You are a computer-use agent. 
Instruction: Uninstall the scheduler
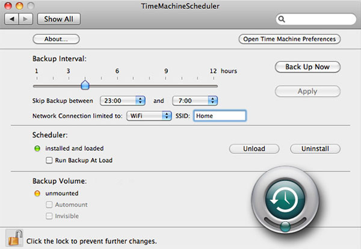(x=315, y=149)
